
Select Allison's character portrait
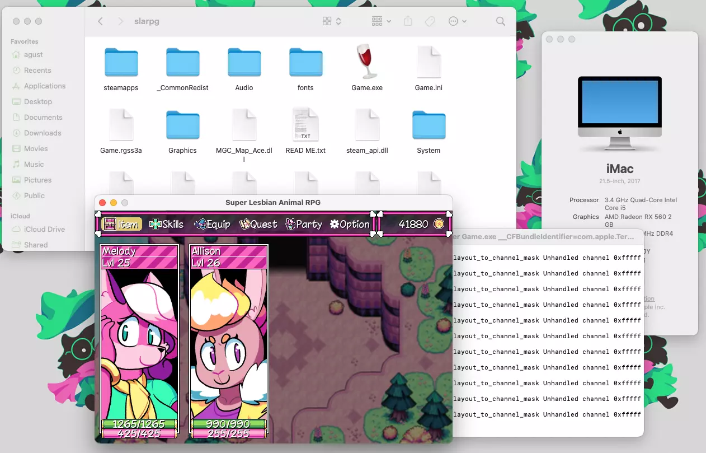229,344
